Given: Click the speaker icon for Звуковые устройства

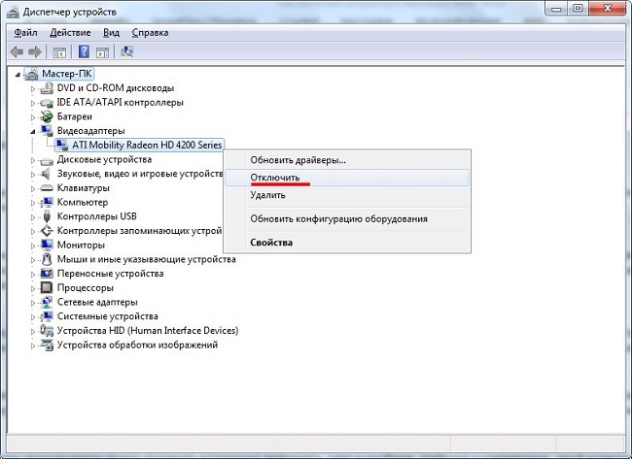Looking at the screenshot, I should 47,174.
